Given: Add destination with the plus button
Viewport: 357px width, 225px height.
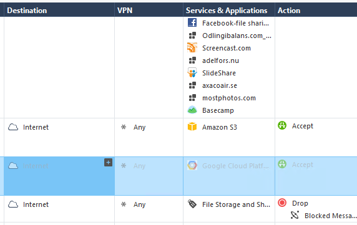Looking at the screenshot, I should 108,163.
